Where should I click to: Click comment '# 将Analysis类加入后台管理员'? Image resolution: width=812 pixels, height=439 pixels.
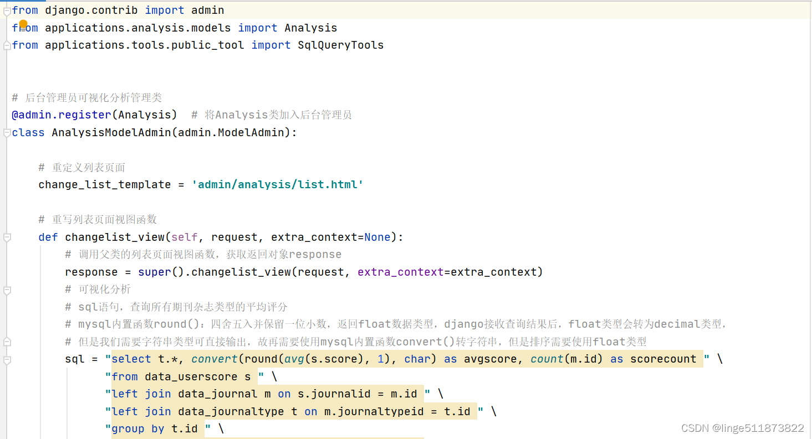tap(272, 115)
